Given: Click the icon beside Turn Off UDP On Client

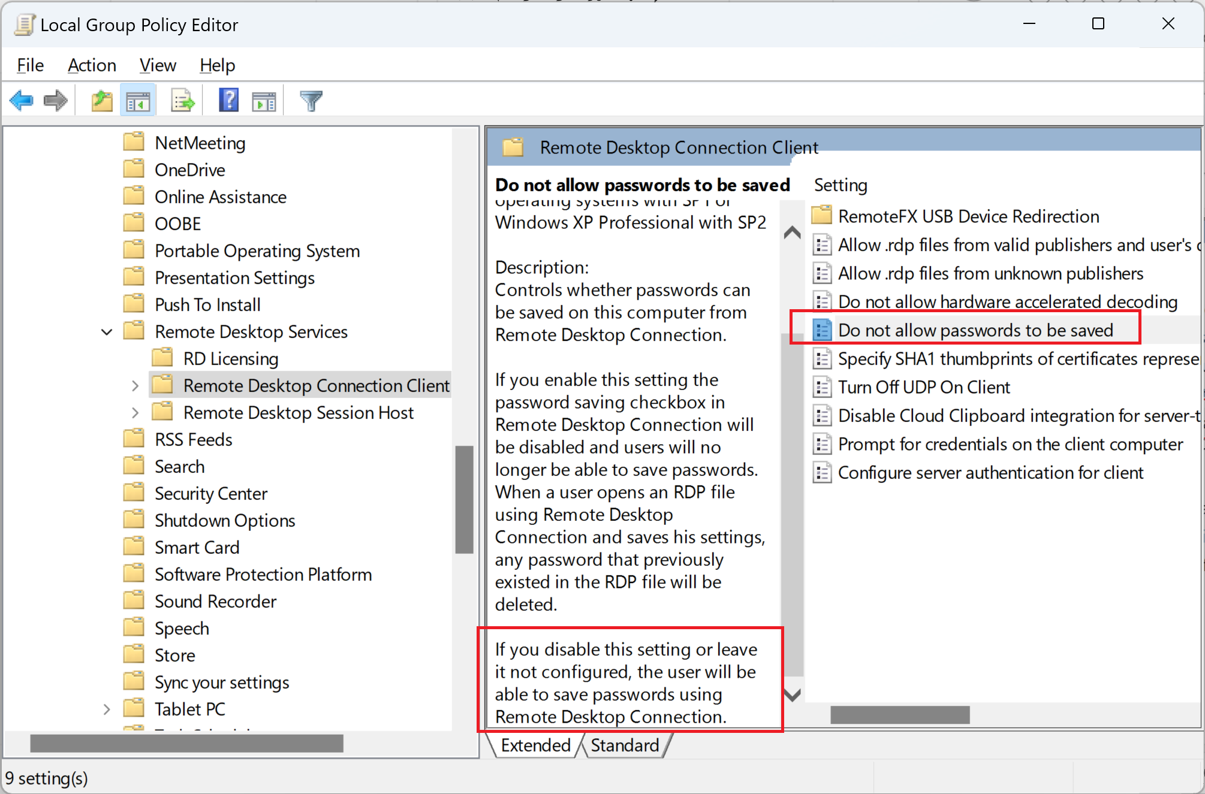Looking at the screenshot, I should point(822,387).
